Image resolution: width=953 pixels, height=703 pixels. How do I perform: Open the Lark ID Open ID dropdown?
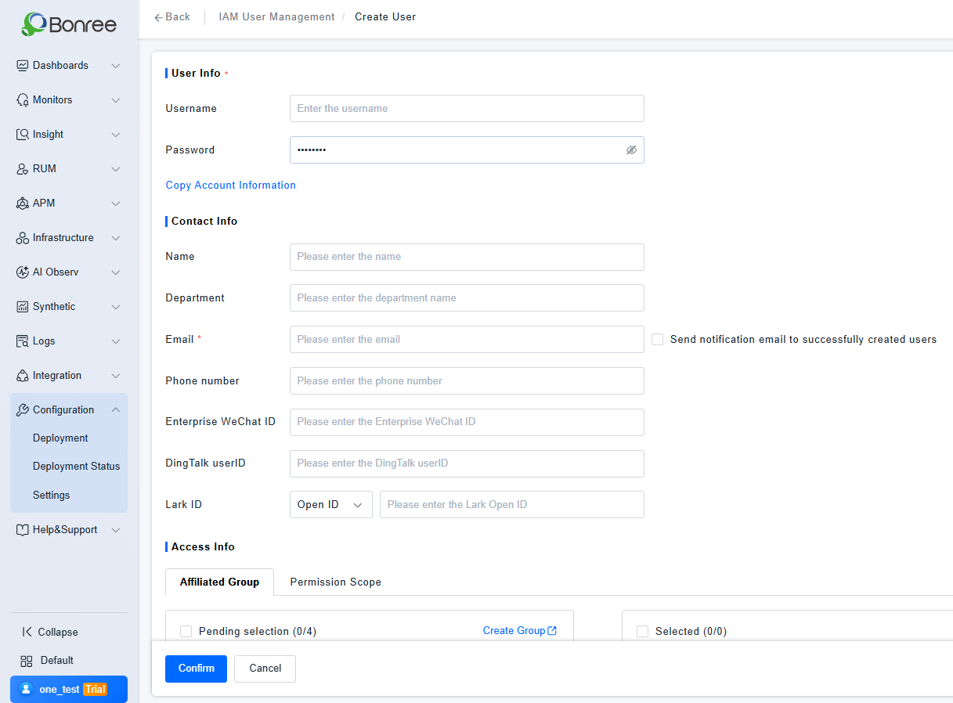pos(331,505)
